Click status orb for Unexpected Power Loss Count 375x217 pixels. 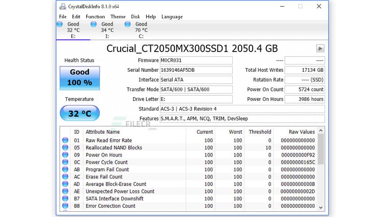(65, 191)
